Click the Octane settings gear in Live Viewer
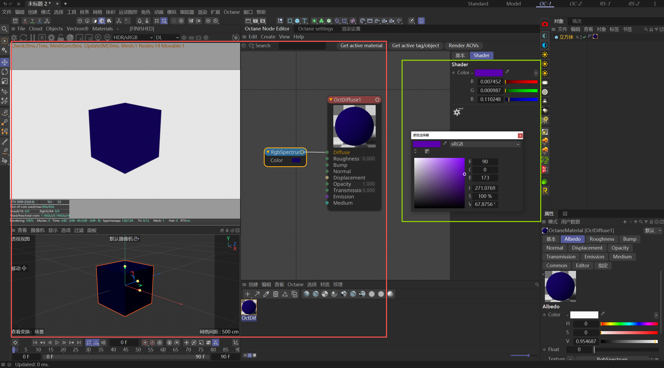The image size is (664, 368). 51,38
